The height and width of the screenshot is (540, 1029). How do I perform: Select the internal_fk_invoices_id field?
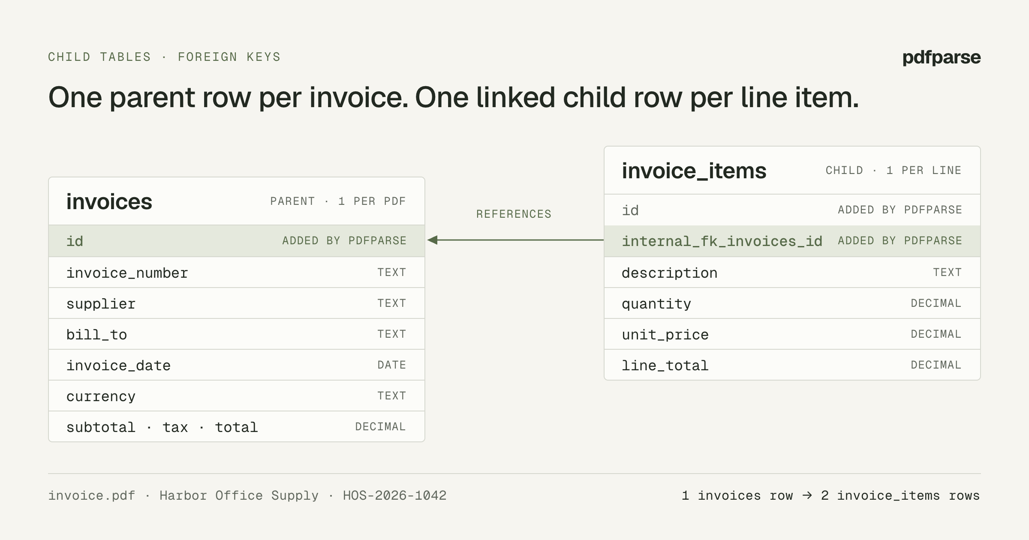pyautogui.click(x=792, y=241)
